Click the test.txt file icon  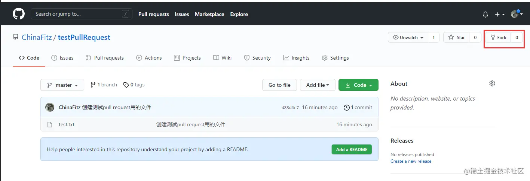click(x=50, y=124)
